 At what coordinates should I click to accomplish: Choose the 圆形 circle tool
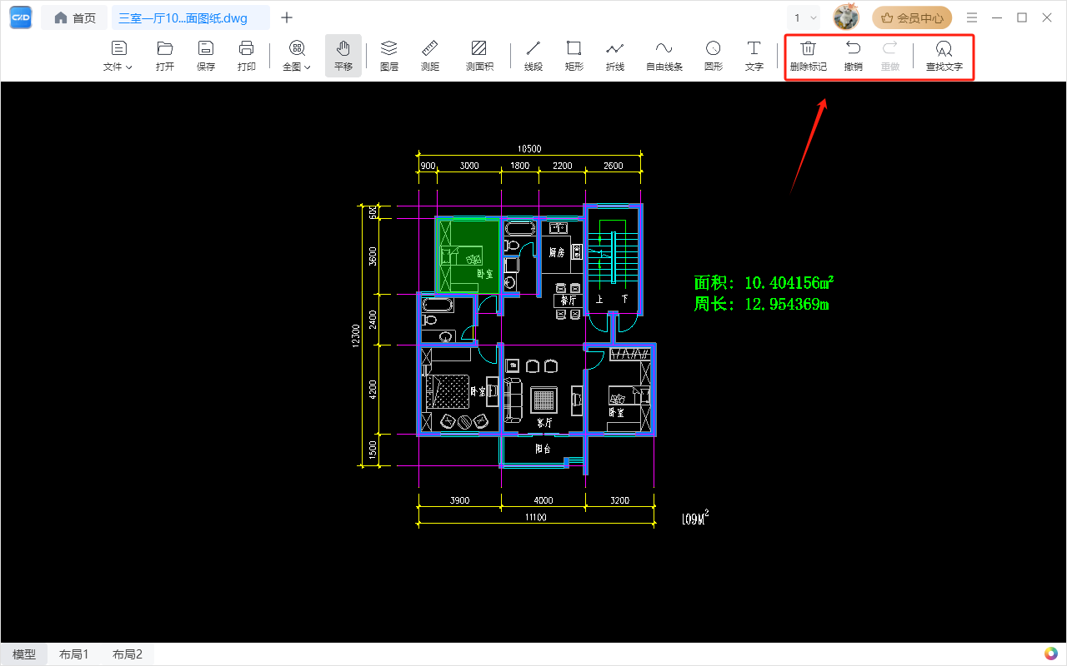point(714,56)
